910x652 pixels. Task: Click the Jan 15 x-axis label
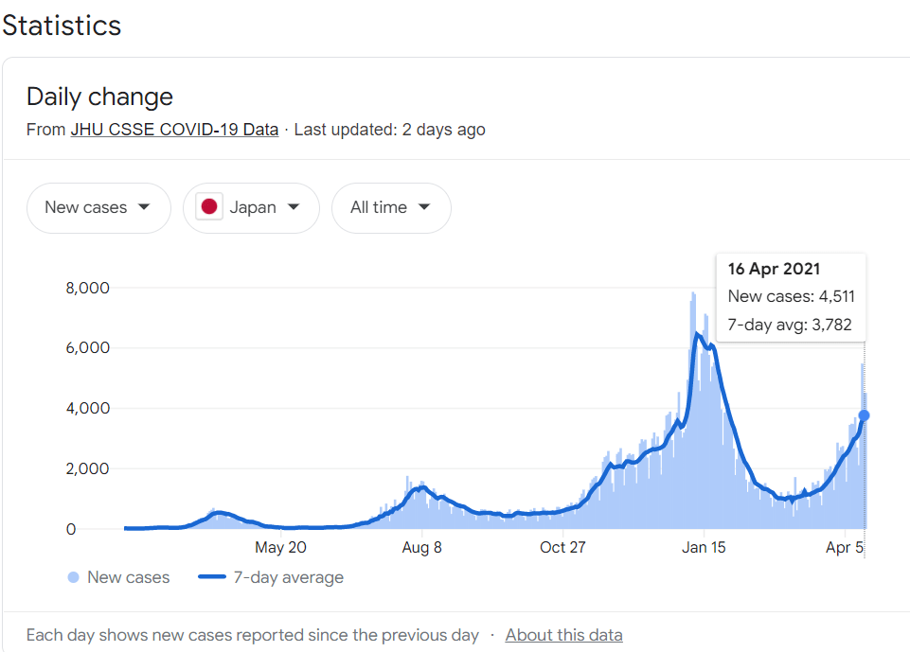tap(704, 547)
